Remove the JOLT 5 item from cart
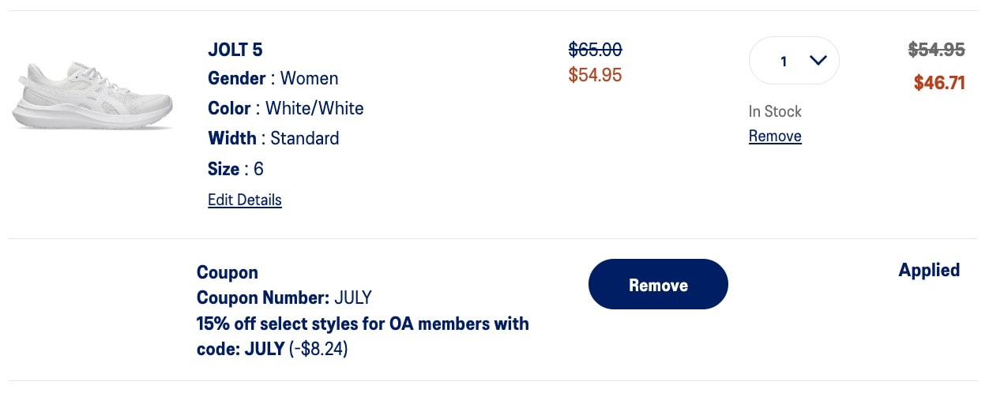Viewport: 989px width, 393px height. tap(775, 137)
